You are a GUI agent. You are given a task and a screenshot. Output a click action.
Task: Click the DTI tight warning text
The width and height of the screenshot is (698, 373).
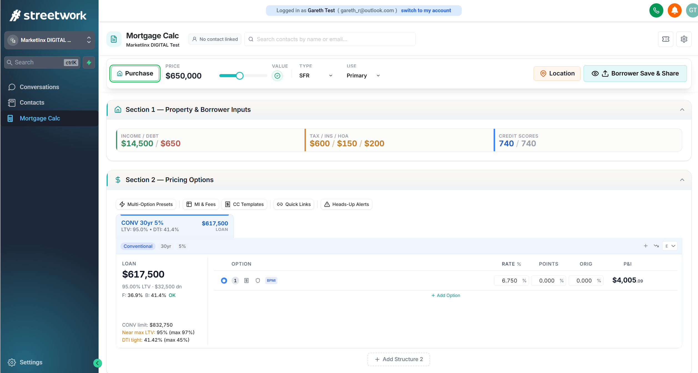point(155,340)
